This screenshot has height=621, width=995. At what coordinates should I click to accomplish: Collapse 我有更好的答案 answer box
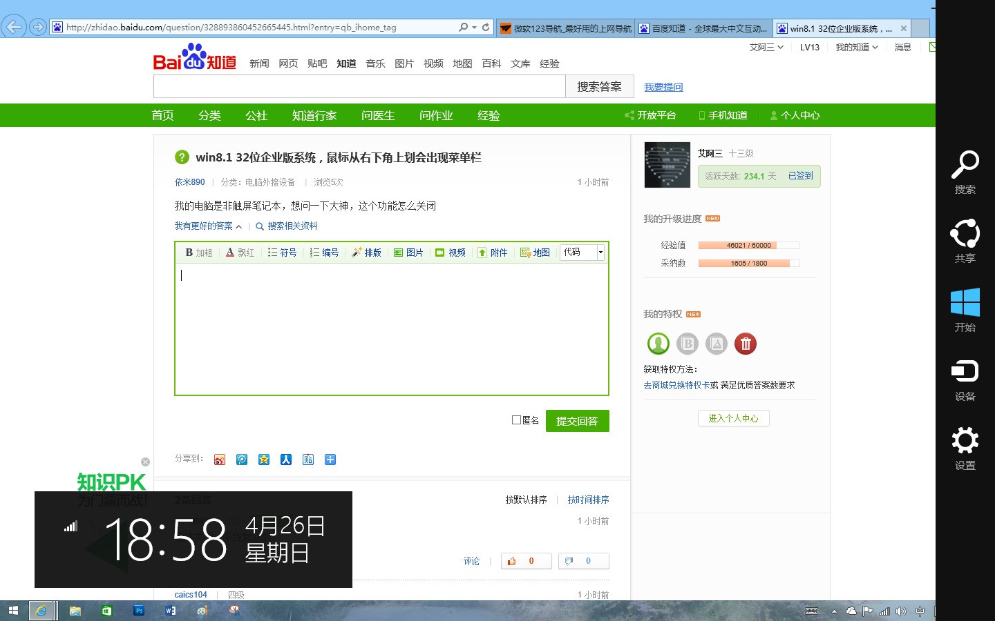pos(208,226)
